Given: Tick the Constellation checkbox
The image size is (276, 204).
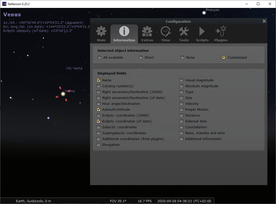Looking at the screenshot, I should (181, 127).
